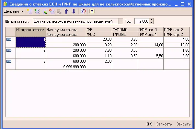This screenshot has height=129, width=195.
Task: Select row 2 record icon
Action: coord(9,50)
